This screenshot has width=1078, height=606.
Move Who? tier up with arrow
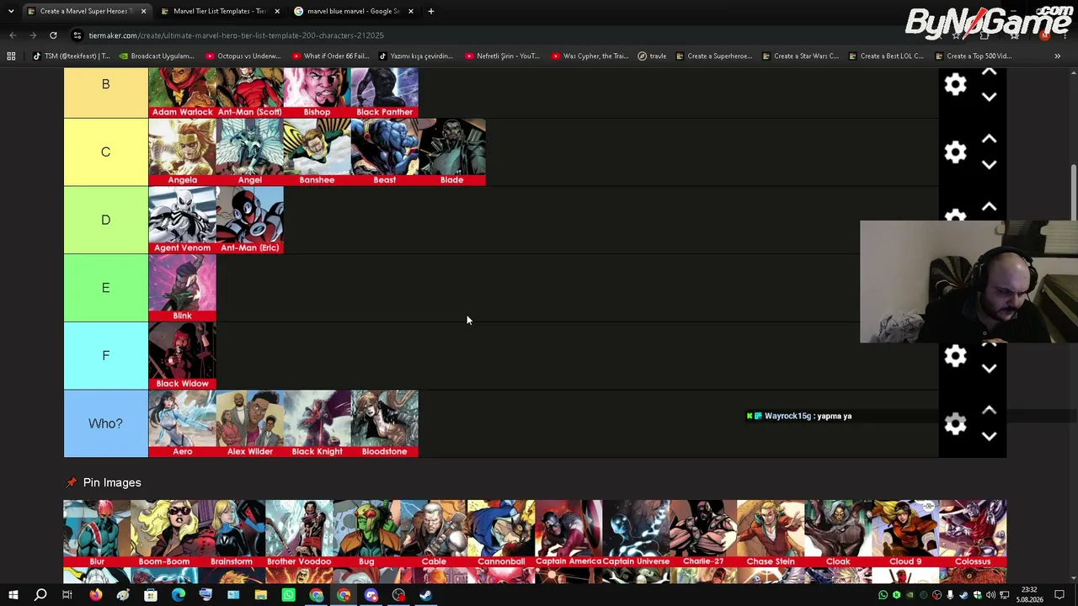click(990, 411)
